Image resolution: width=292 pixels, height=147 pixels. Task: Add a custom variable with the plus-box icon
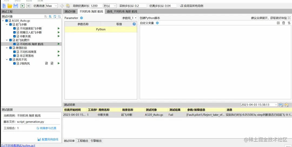278,23
